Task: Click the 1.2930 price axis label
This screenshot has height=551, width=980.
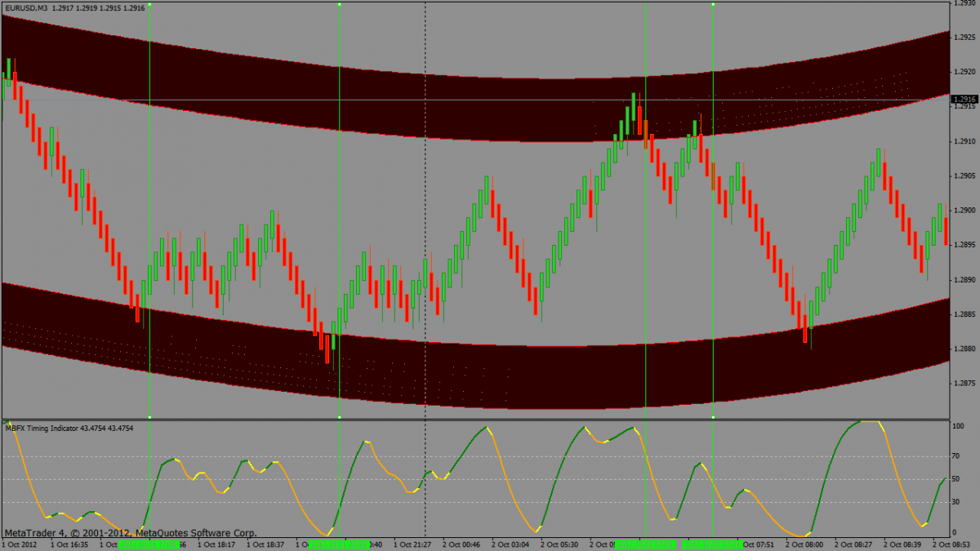Action: 965,2
